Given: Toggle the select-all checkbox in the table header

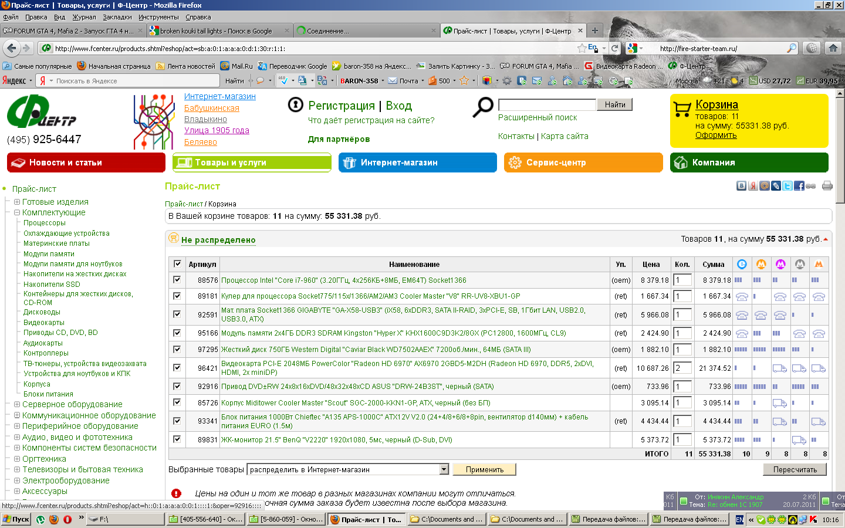Looking at the screenshot, I should click(177, 264).
